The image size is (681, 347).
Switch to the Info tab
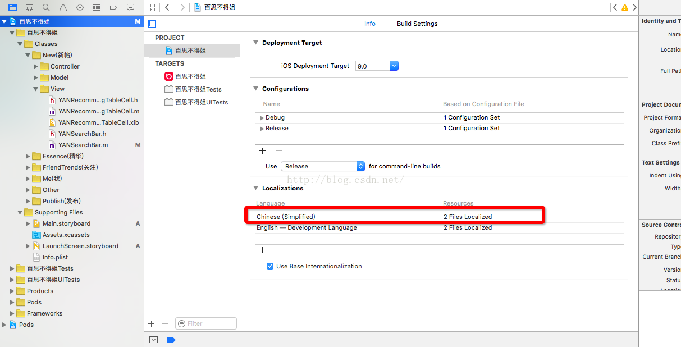(x=370, y=24)
